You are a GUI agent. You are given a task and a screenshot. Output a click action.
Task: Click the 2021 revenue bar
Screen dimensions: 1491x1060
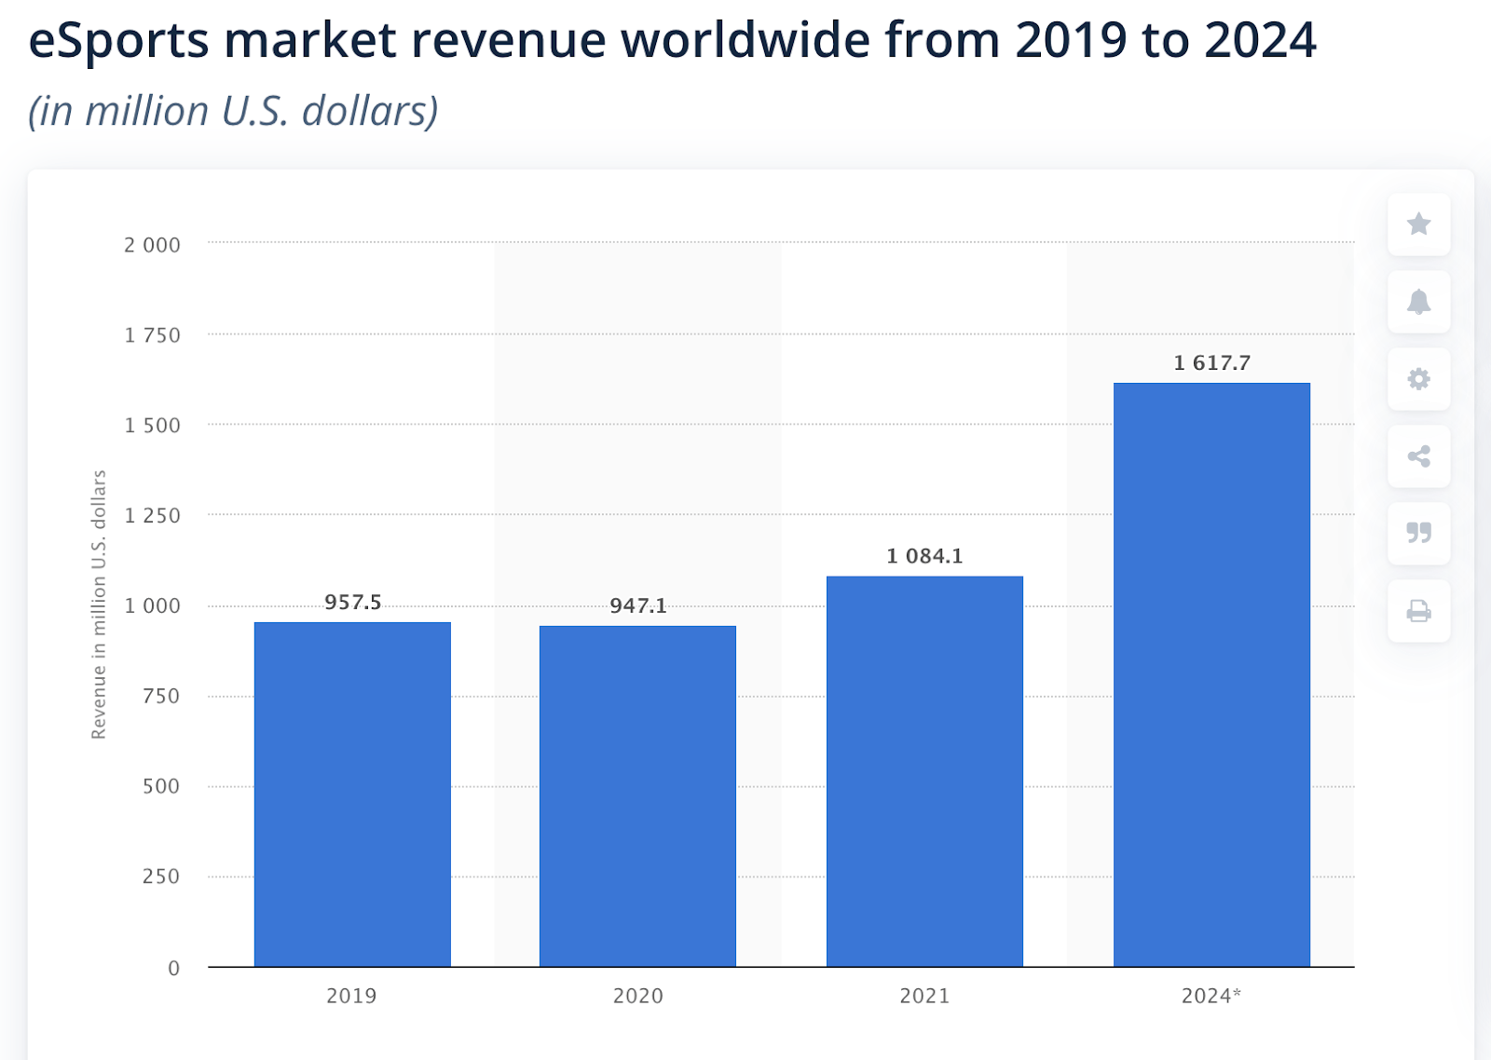924,771
